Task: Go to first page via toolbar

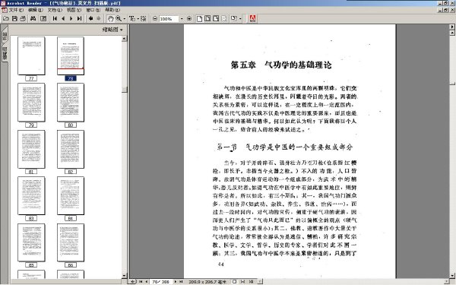Action: pos(55,18)
